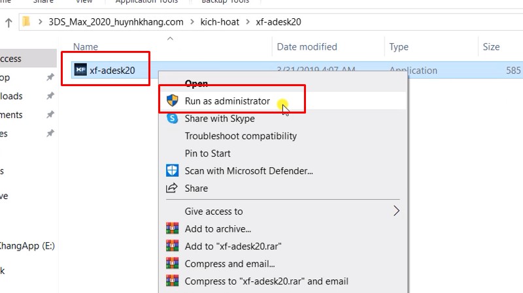Click the Size column header
Viewport: 523px width, 293px height.
[x=491, y=47]
